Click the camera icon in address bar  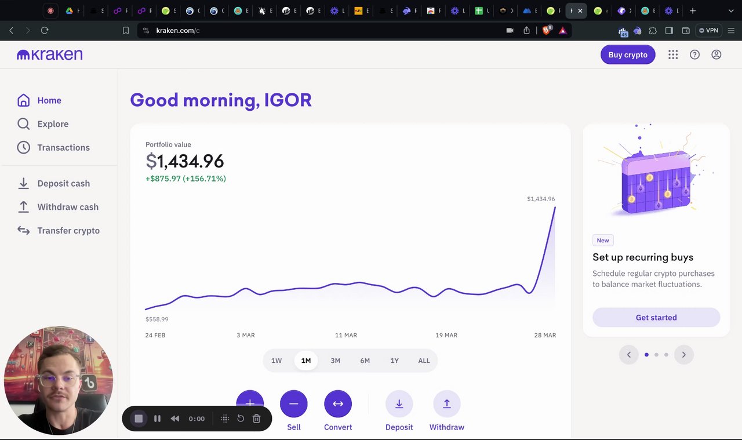[510, 30]
